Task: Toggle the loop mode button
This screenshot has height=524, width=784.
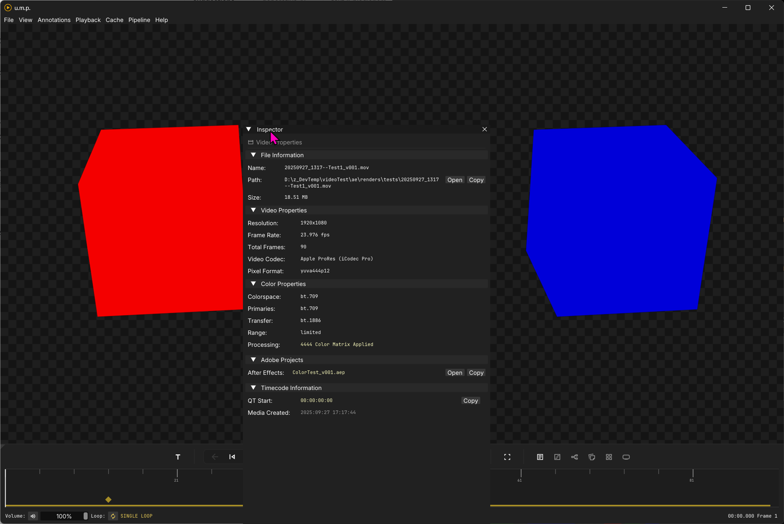Action: (113, 516)
